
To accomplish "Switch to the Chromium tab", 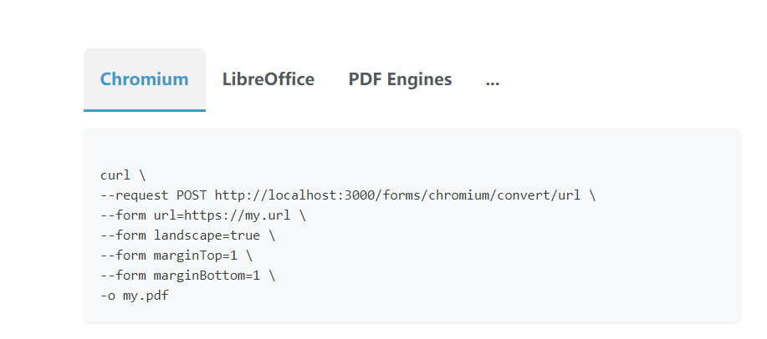I will click(x=144, y=79).
